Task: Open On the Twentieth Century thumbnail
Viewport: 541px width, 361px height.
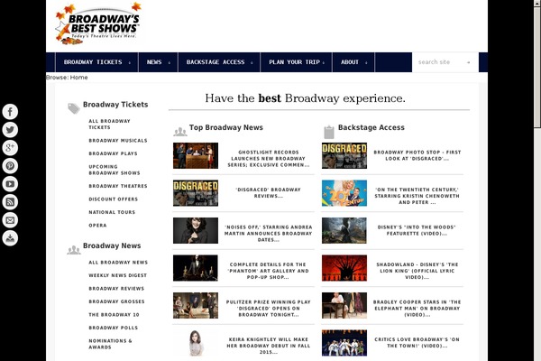Action: [344, 193]
